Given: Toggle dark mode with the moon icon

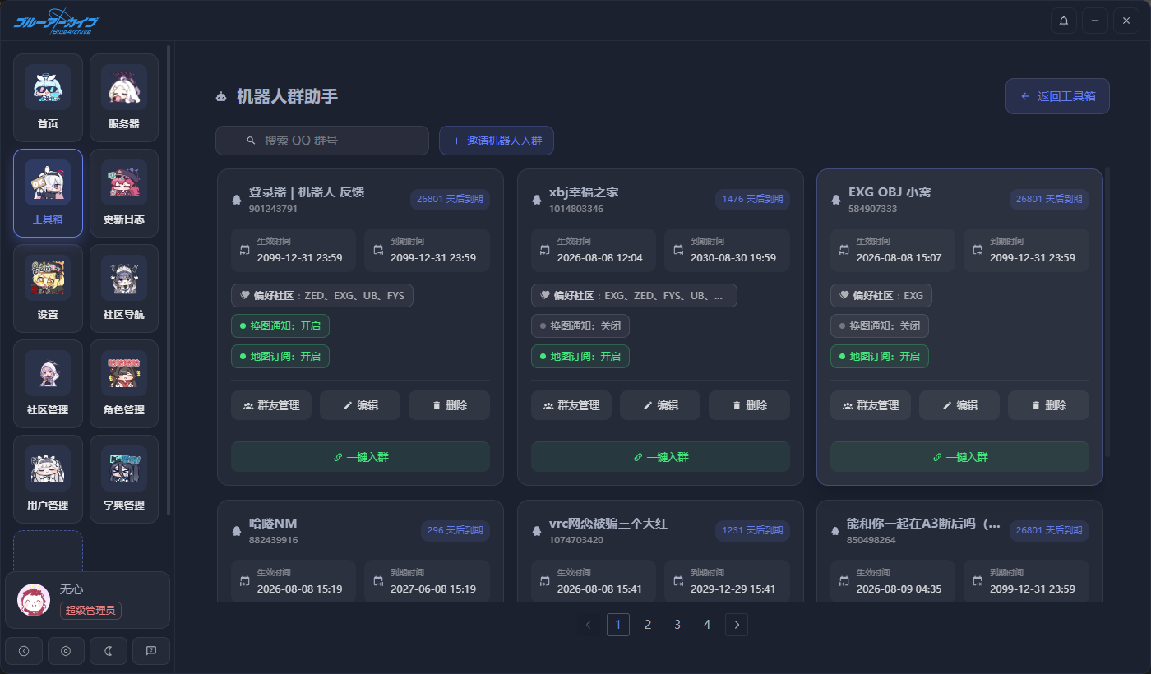Looking at the screenshot, I should tap(109, 651).
